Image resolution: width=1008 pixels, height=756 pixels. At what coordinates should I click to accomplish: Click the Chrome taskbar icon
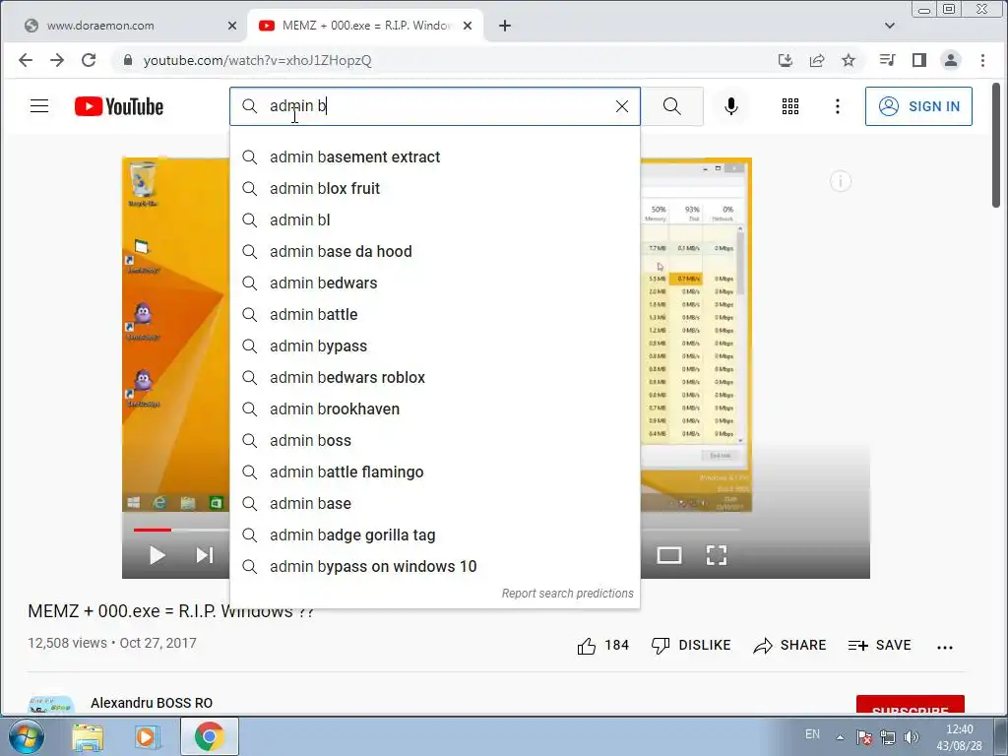coord(209,736)
